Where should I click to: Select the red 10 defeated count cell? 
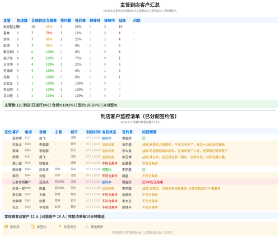click(120, 27)
